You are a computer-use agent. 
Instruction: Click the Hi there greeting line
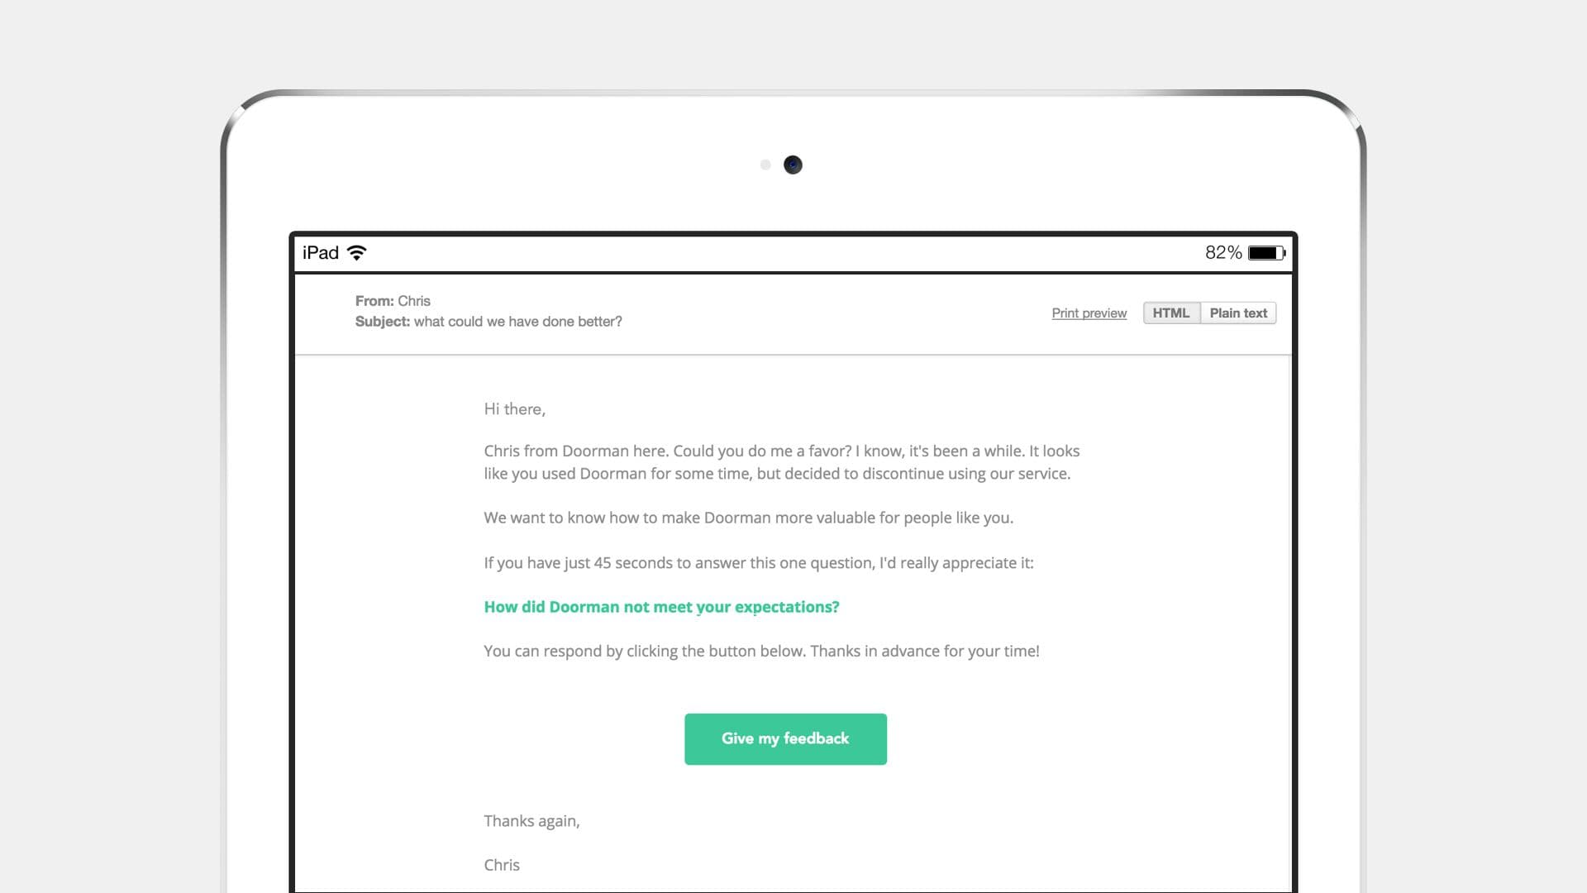(514, 409)
